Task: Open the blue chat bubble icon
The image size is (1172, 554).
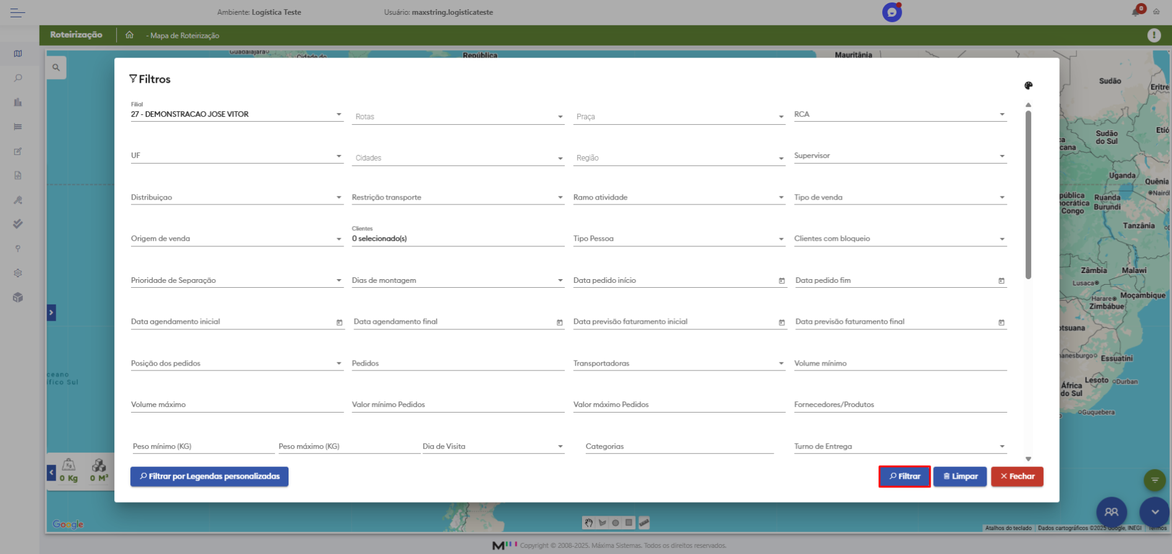Action: (892, 12)
